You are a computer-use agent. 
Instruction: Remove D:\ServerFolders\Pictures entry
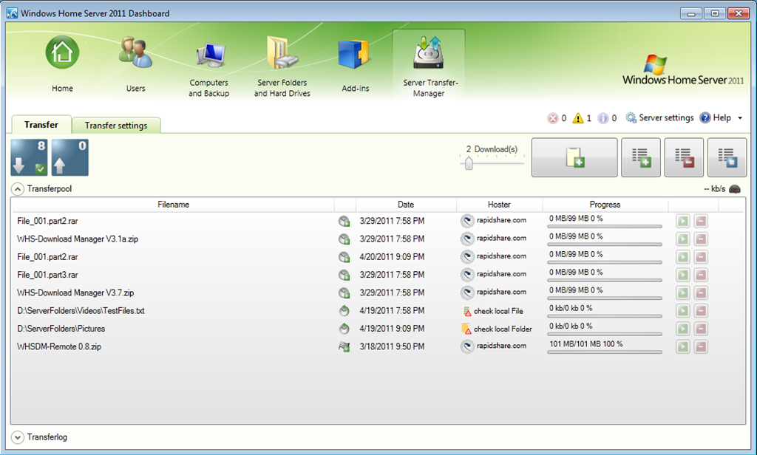[x=701, y=329]
